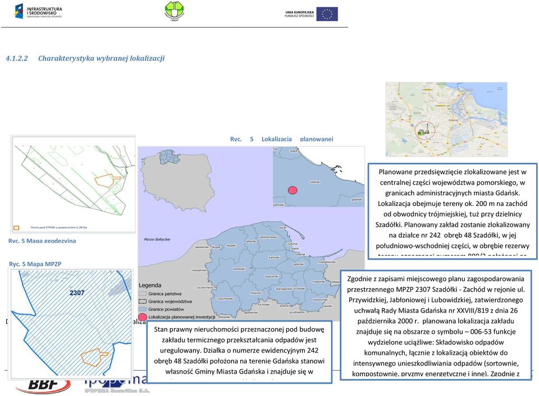Click the Infrastruktura i Środowisko logo

pyautogui.click(x=38, y=11)
